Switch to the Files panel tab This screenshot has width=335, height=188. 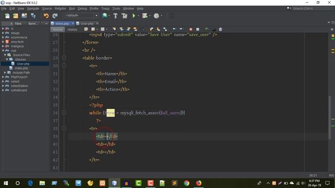point(18,23)
